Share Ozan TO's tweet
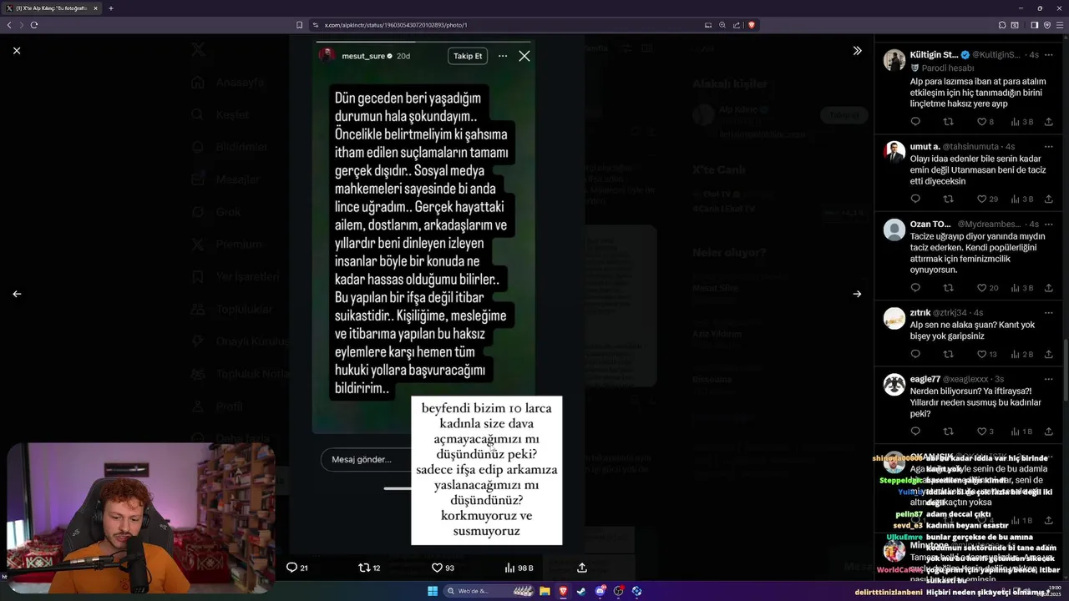Screen dimensions: 1069x601 [x=1048, y=288]
